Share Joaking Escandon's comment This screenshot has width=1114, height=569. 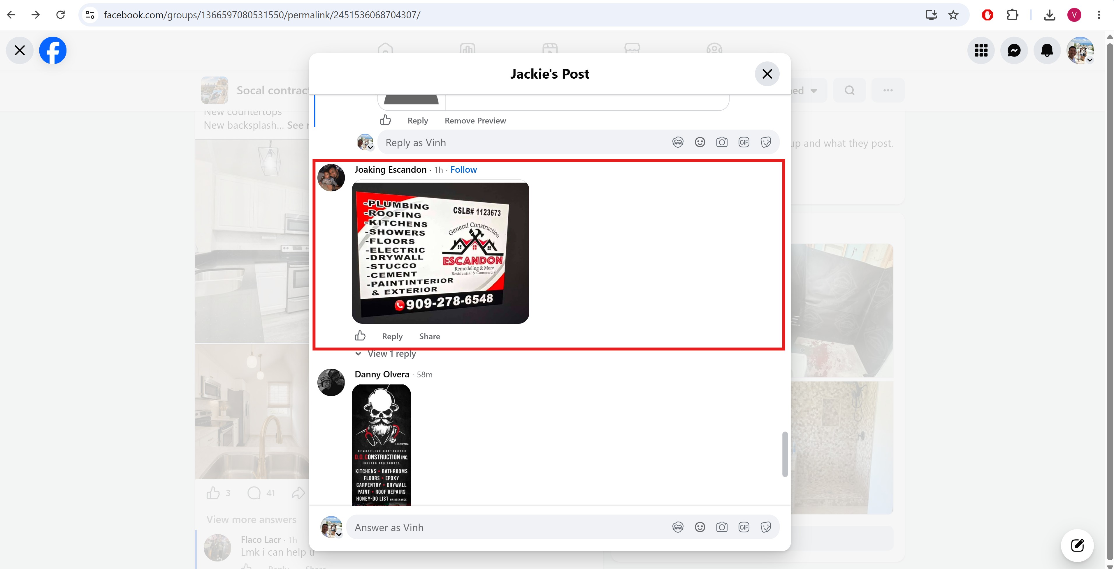click(x=429, y=336)
